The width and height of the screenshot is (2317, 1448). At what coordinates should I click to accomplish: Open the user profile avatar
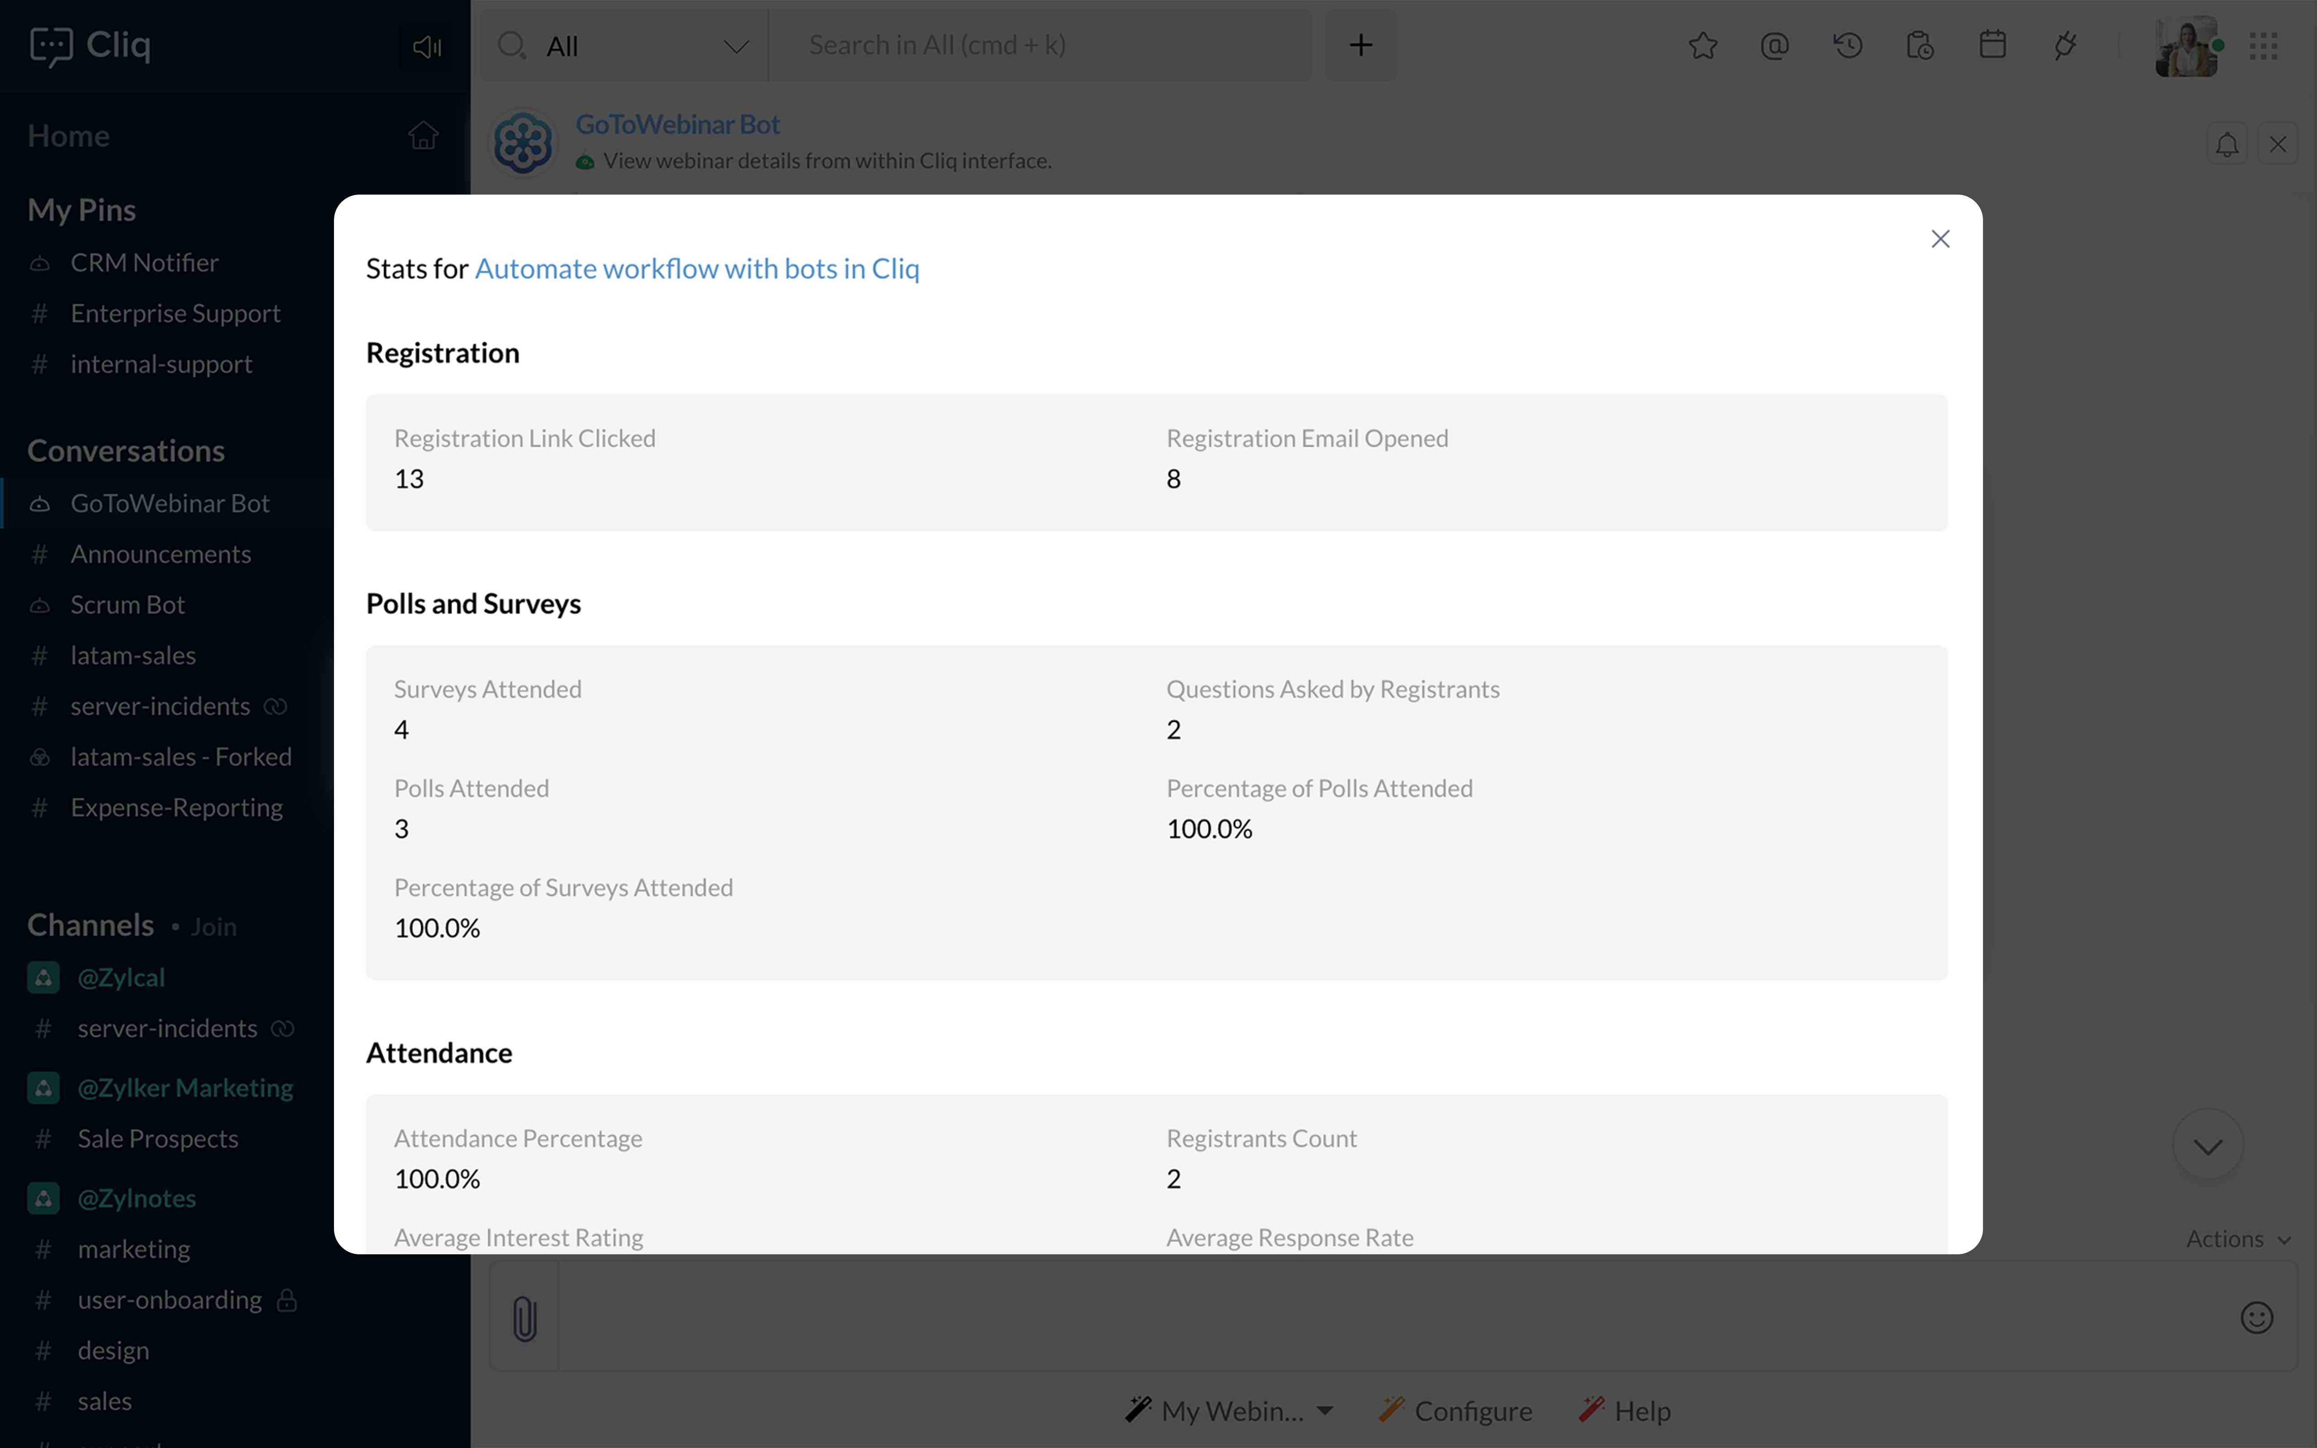tap(2187, 46)
